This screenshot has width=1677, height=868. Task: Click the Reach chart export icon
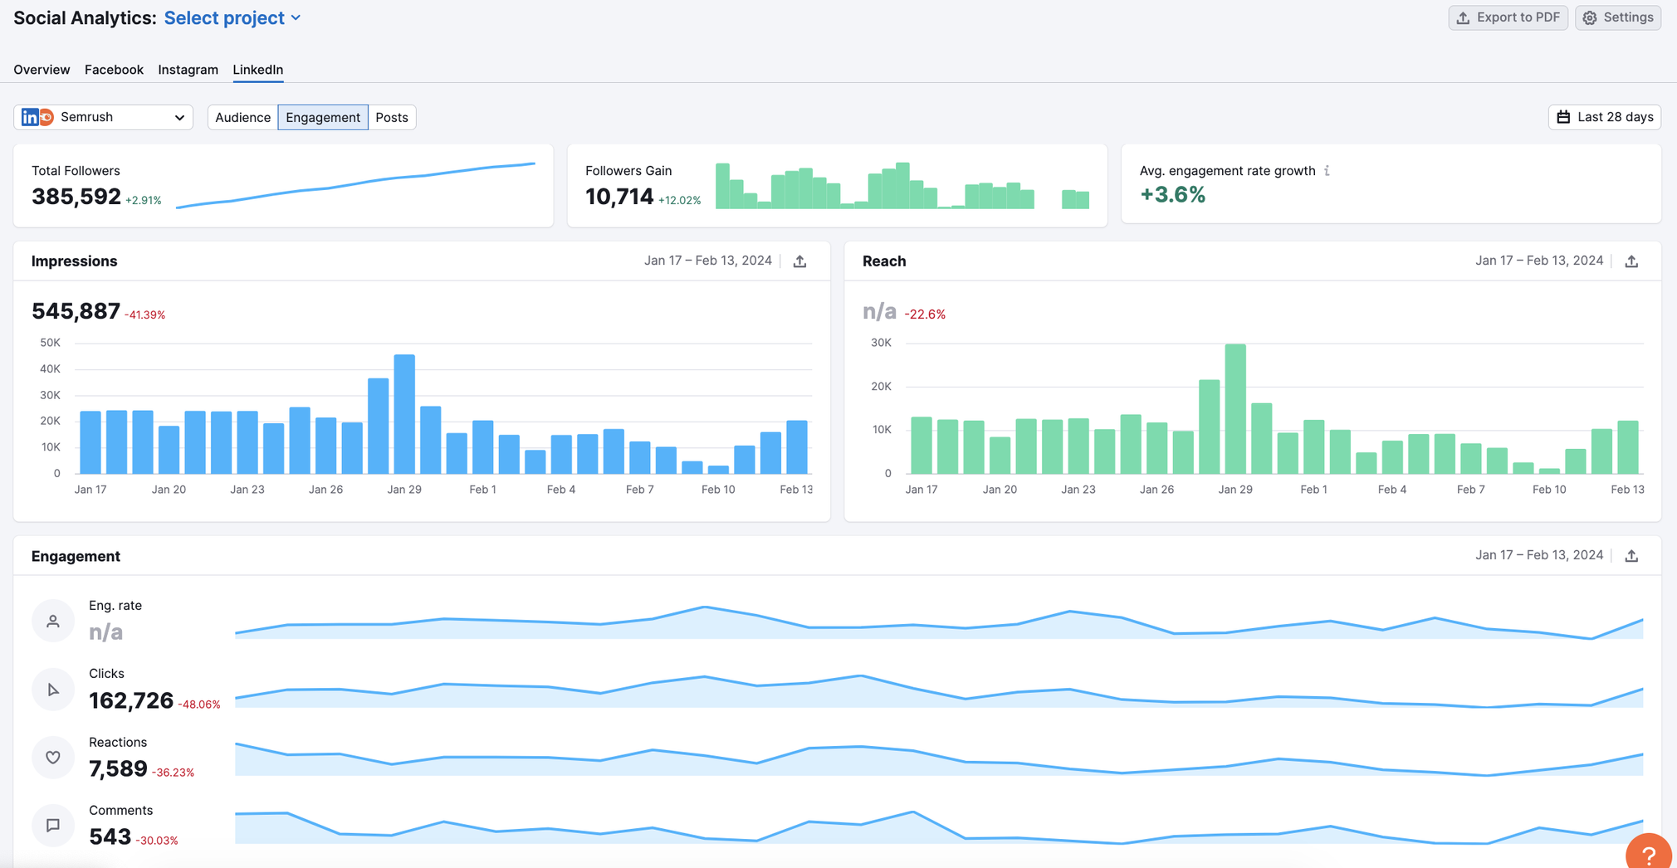tap(1631, 261)
